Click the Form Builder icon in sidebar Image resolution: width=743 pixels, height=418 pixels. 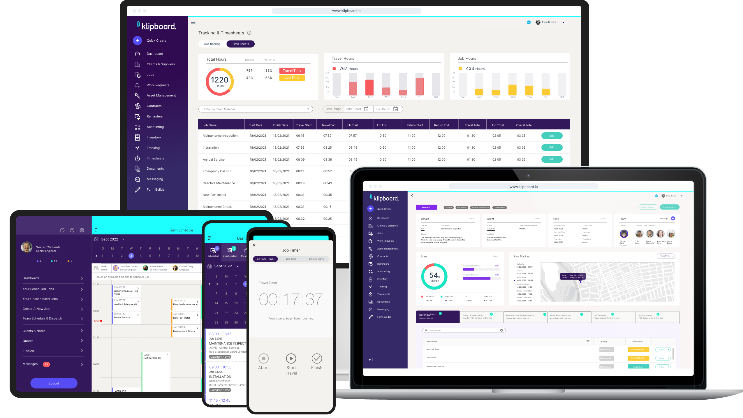(x=138, y=189)
